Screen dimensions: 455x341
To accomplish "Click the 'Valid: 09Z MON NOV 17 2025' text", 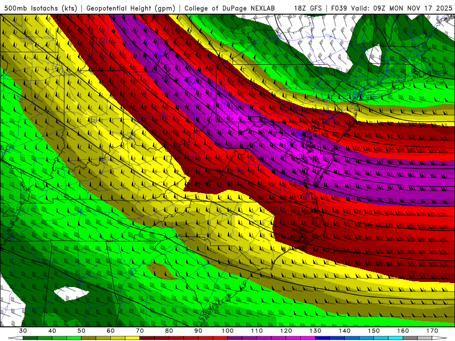I will 402,8.
